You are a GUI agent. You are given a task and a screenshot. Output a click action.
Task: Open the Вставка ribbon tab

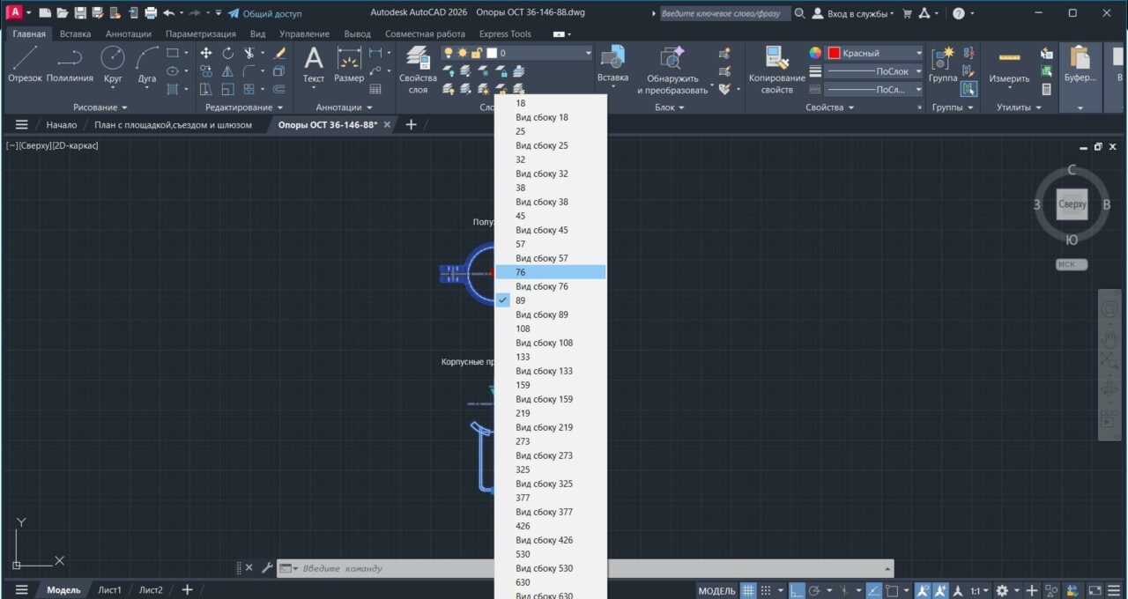click(76, 33)
